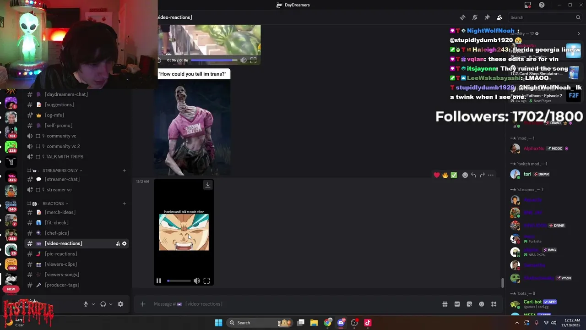Create channel in STREAMERS ONLY category
586x330 pixels.
point(124,170)
